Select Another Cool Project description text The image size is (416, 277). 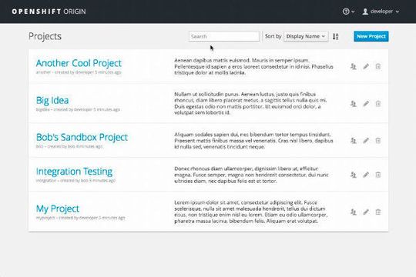coord(253,66)
